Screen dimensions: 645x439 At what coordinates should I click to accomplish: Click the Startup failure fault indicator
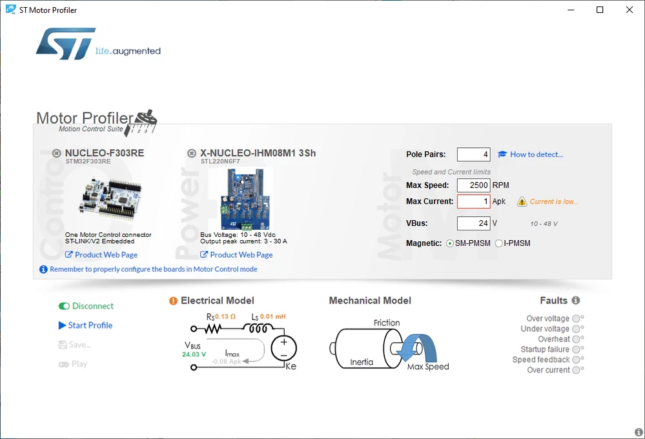(577, 349)
